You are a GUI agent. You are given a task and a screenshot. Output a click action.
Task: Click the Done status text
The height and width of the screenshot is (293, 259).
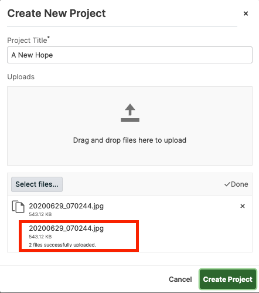[240, 184]
